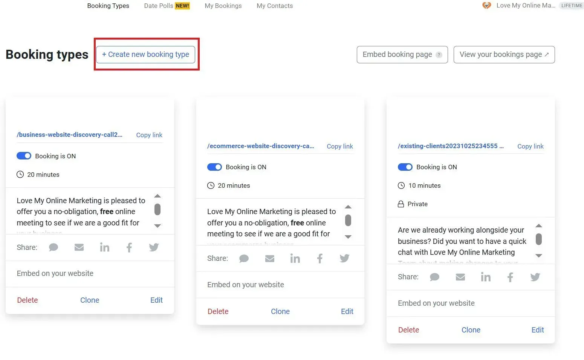Share ecommerce-website-discovery booking on LinkedIn
This screenshot has width=584, height=360.
pyautogui.click(x=295, y=259)
